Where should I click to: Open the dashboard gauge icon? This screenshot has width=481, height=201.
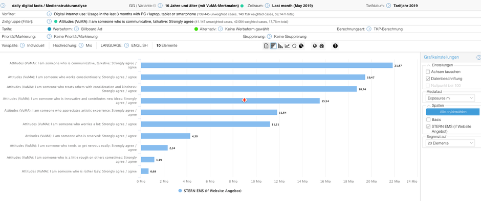coord(321,46)
